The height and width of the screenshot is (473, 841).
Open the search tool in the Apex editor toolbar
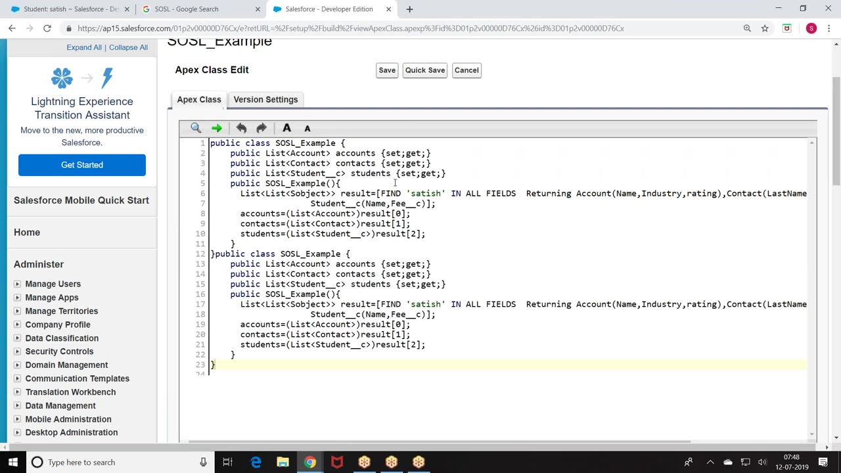(196, 128)
